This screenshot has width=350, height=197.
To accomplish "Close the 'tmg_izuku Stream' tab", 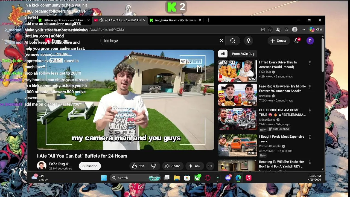I will 200,20.
